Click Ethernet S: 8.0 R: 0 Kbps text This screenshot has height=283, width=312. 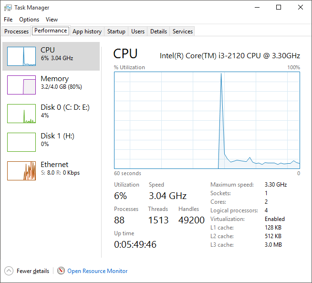click(x=60, y=173)
